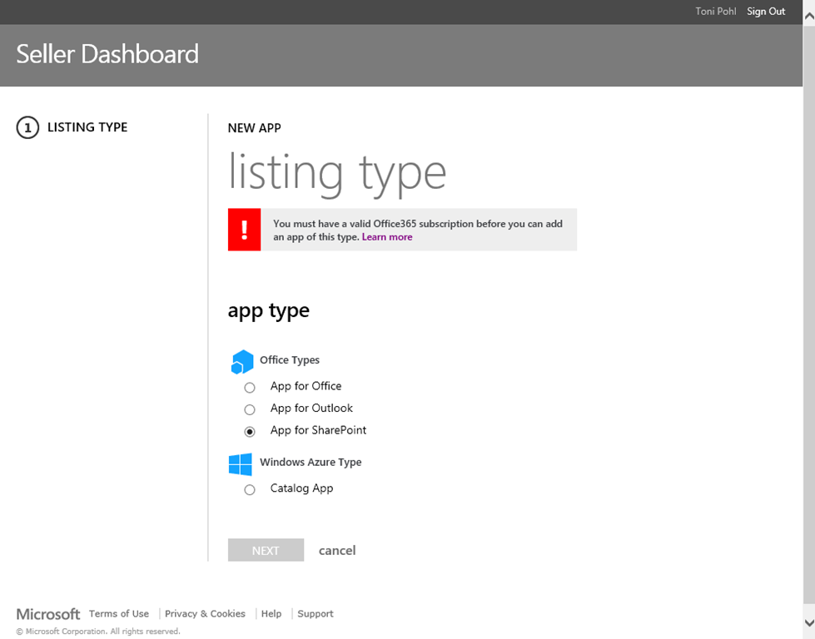Click the Windows Azure Type logo icon
815x639 pixels.
241,463
